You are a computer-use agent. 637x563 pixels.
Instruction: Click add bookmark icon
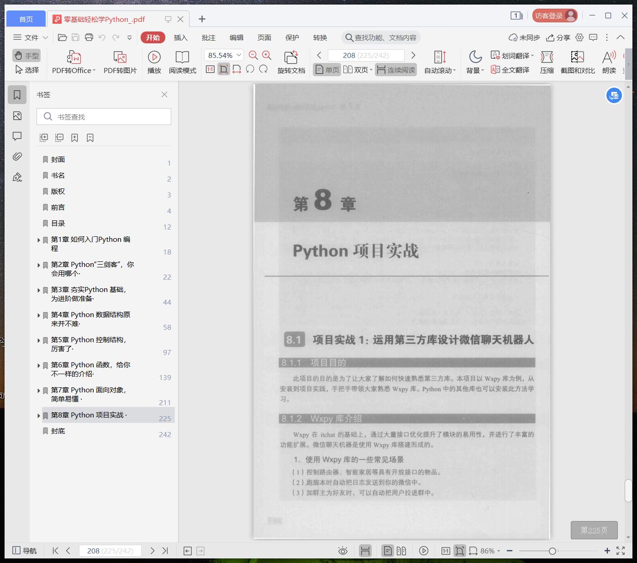pyautogui.click(x=74, y=137)
